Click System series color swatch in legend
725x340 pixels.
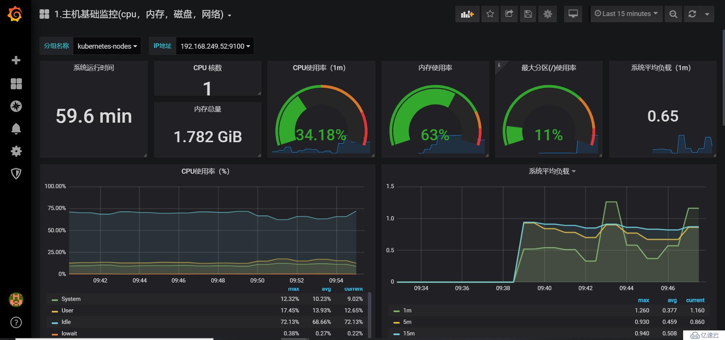pos(55,300)
